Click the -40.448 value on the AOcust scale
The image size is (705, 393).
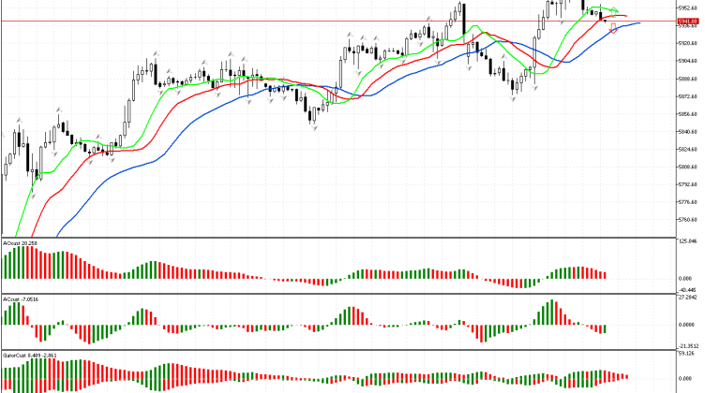689,289
